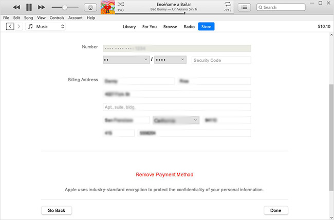Click the street address field
Viewport: 334px width, 220px height.
(x=177, y=94)
